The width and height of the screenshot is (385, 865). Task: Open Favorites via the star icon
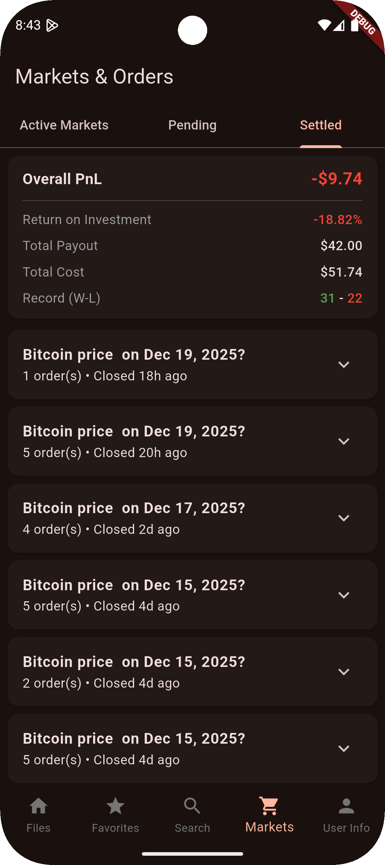click(x=115, y=806)
